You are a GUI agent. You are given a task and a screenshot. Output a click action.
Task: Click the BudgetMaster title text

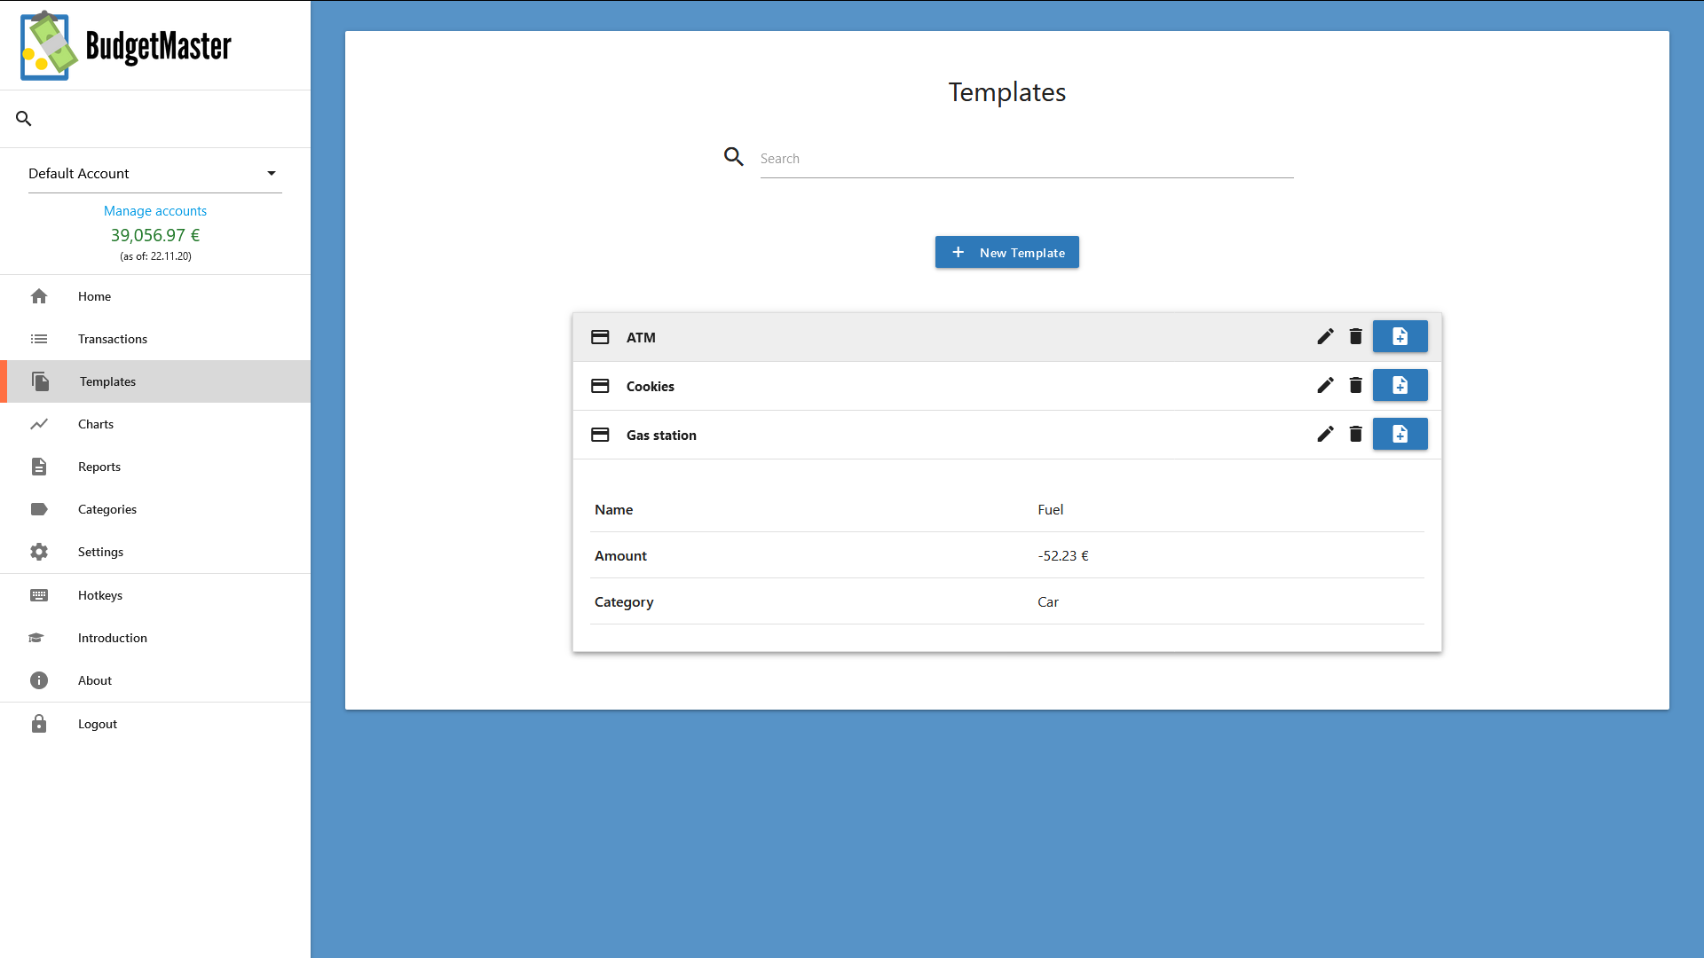click(159, 47)
